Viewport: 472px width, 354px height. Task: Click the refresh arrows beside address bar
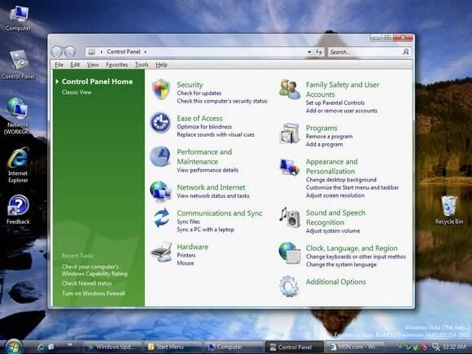[319, 52]
